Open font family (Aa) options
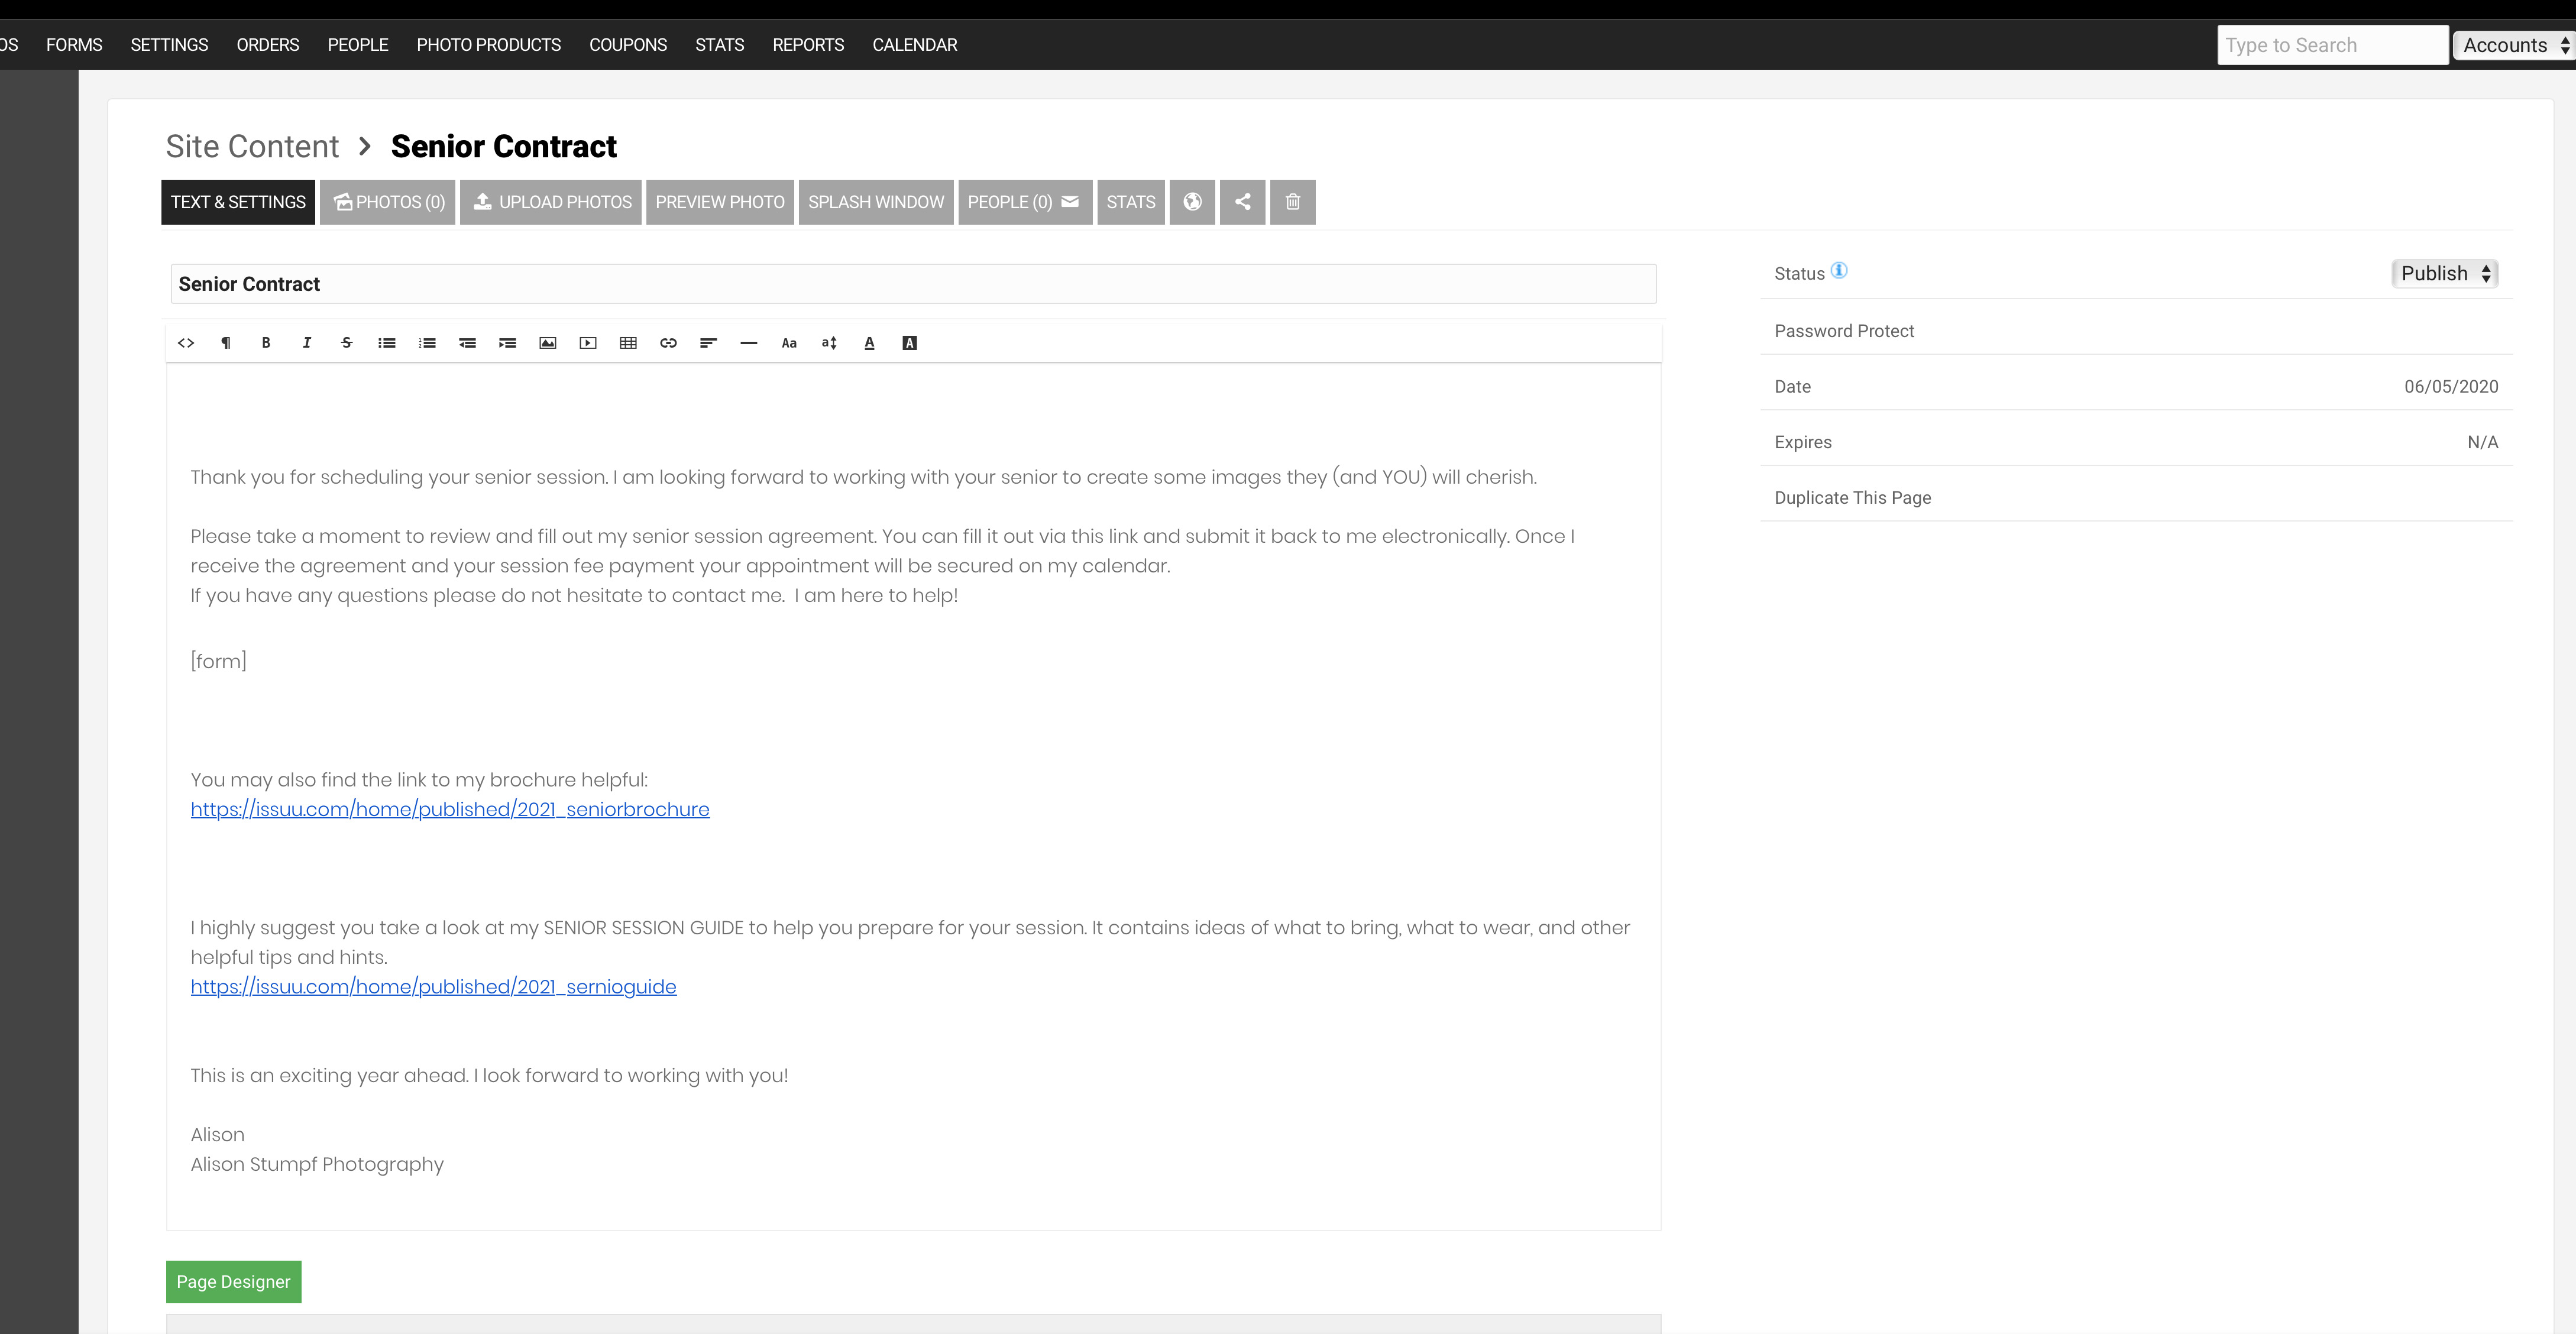 pos(789,343)
